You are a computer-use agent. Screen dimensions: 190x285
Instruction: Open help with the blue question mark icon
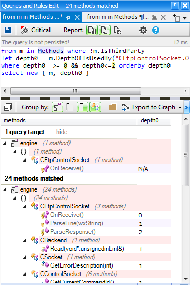pos(156,30)
